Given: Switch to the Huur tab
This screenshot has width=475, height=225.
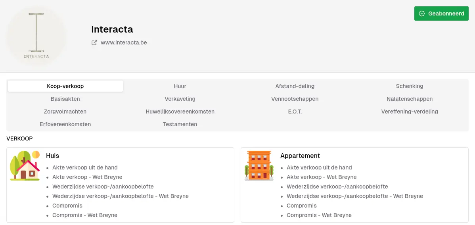Looking at the screenshot, I should click(180, 86).
